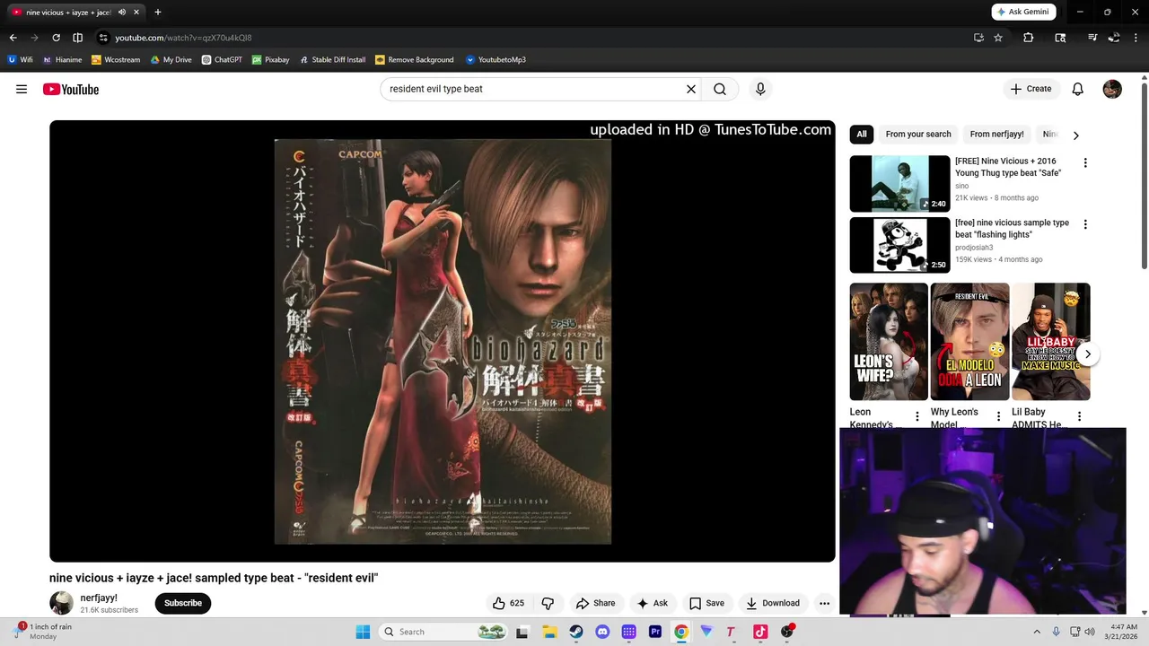Open the Ask button under video

[x=653, y=603]
